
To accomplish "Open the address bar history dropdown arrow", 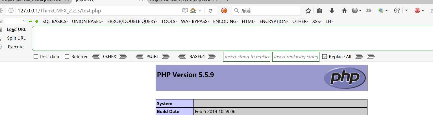I will point(200,11).
